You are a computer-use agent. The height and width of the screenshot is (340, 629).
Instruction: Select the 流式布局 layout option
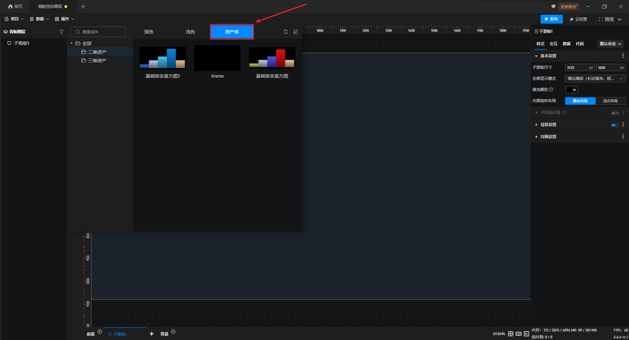pyautogui.click(x=610, y=101)
